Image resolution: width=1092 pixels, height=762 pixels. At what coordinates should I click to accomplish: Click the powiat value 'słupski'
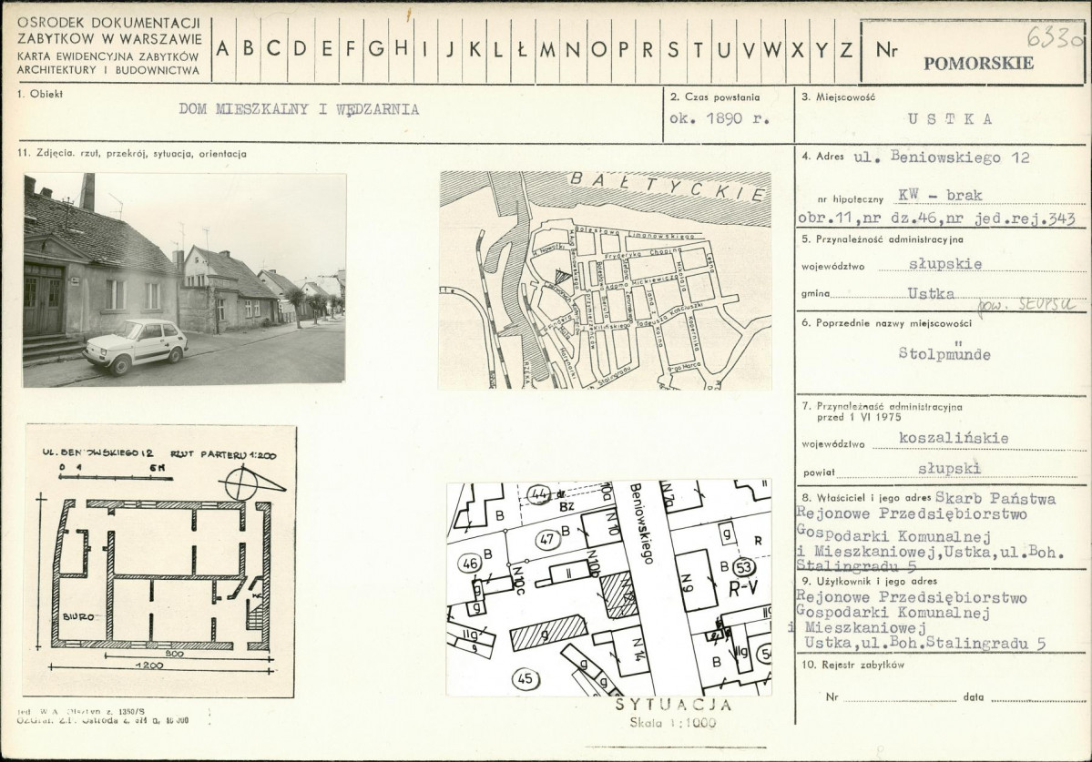tap(948, 468)
